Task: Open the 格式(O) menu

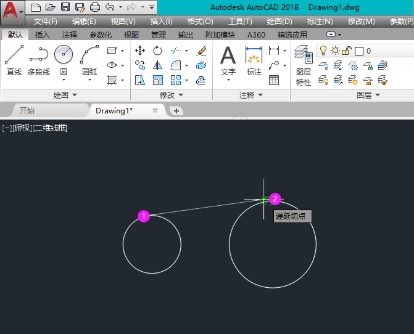Action: 200,22
